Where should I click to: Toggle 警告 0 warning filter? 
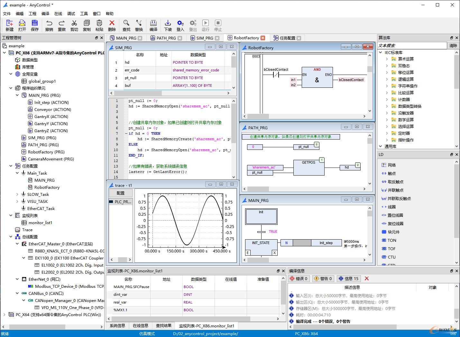pyautogui.click(x=323, y=278)
